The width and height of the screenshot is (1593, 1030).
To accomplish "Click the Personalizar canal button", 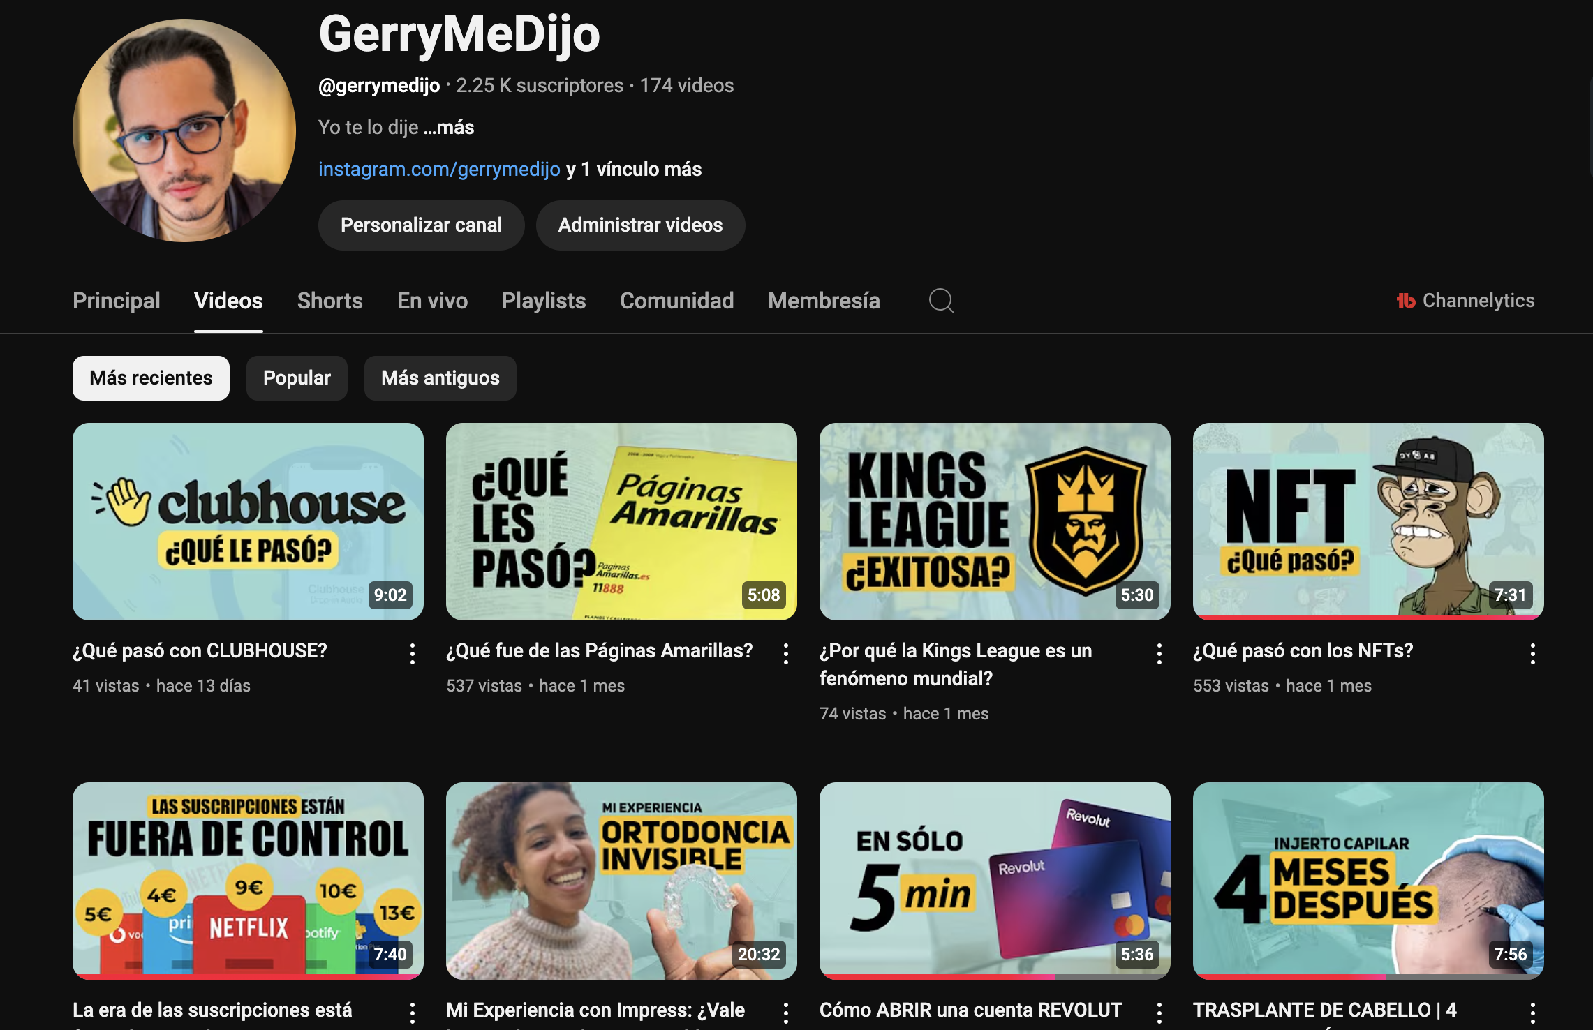I will 421,225.
